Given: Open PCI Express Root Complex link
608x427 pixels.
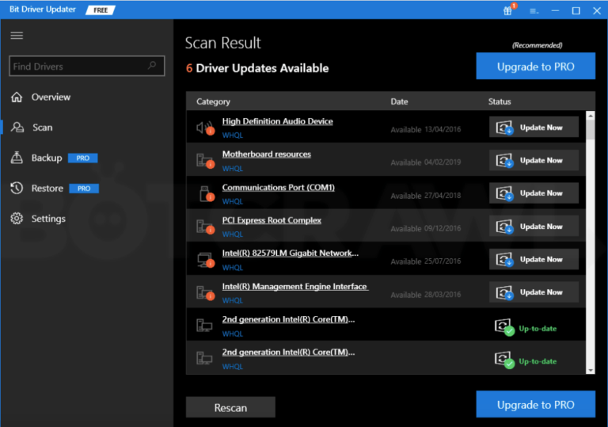Looking at the screenshot, I should click(272, 220).
